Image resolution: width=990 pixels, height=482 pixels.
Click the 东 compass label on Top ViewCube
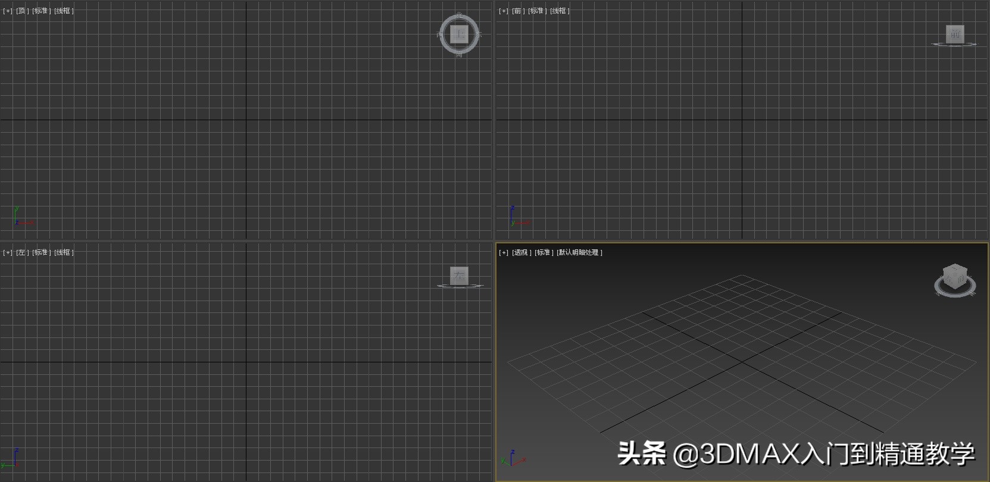coord(479,35)
